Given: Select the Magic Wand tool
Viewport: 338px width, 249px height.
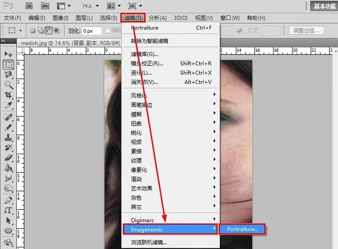Looking at the screenshot, I should pyautogui.click(x=8, y=85).
